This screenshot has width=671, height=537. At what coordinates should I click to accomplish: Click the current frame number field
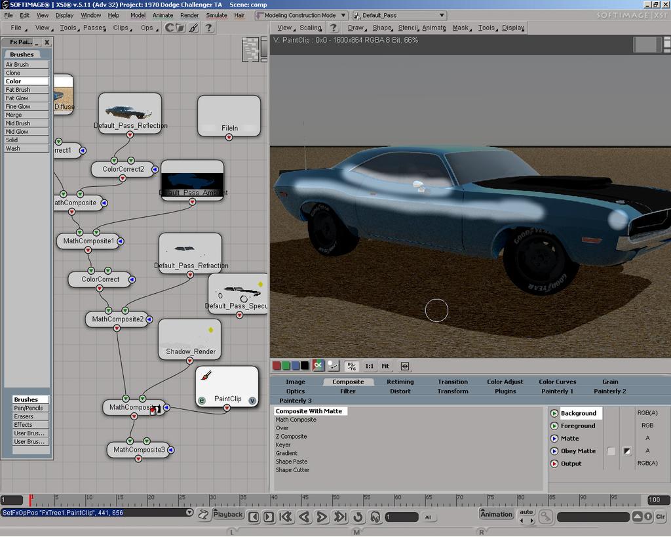click(401, 517)
